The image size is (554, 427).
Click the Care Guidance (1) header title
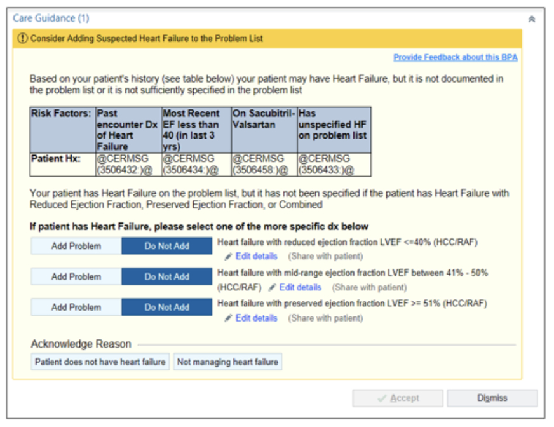click(51, 18)
